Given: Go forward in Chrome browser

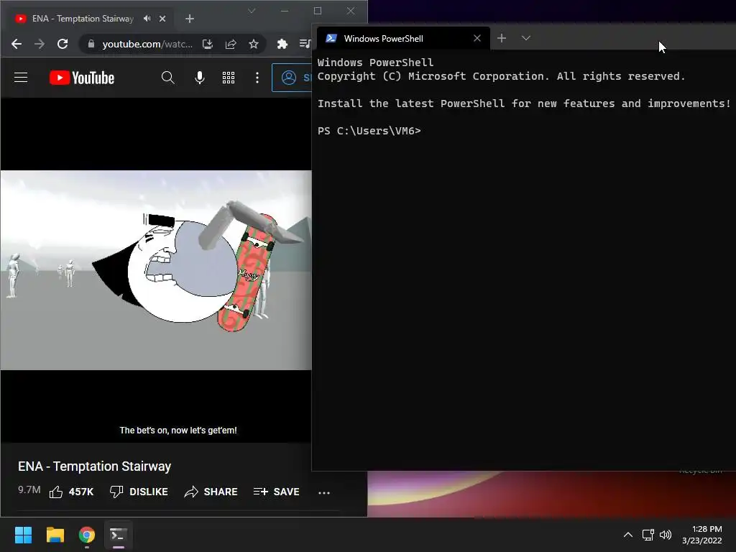Looking at the screenshot, I should (40, 44).
